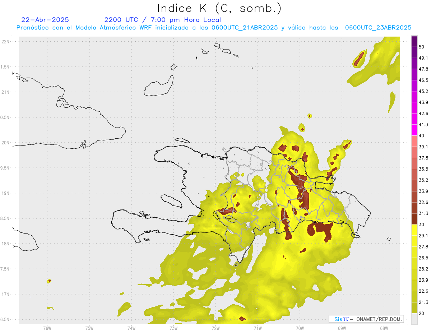Viewport: 431px width, 333px height.
Task: Click the '72W' longitude label
Action: click(215, 328)
